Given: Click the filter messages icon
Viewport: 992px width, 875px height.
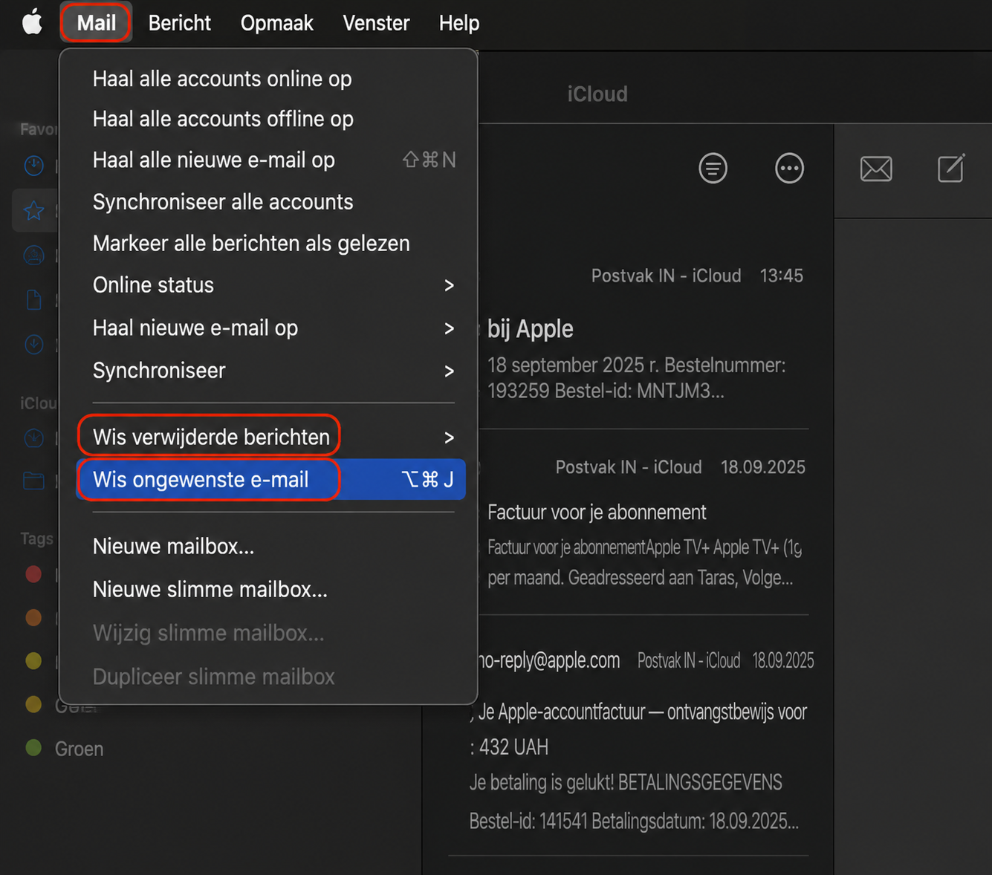Looking at the screenshot, I should point(713,169).
